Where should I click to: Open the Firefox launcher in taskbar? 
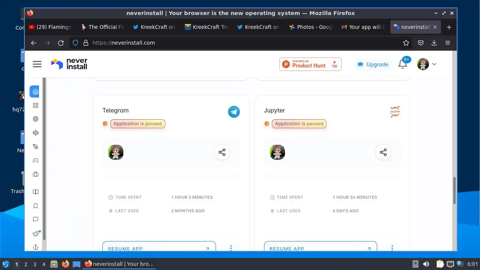click(x=66, y=264)
